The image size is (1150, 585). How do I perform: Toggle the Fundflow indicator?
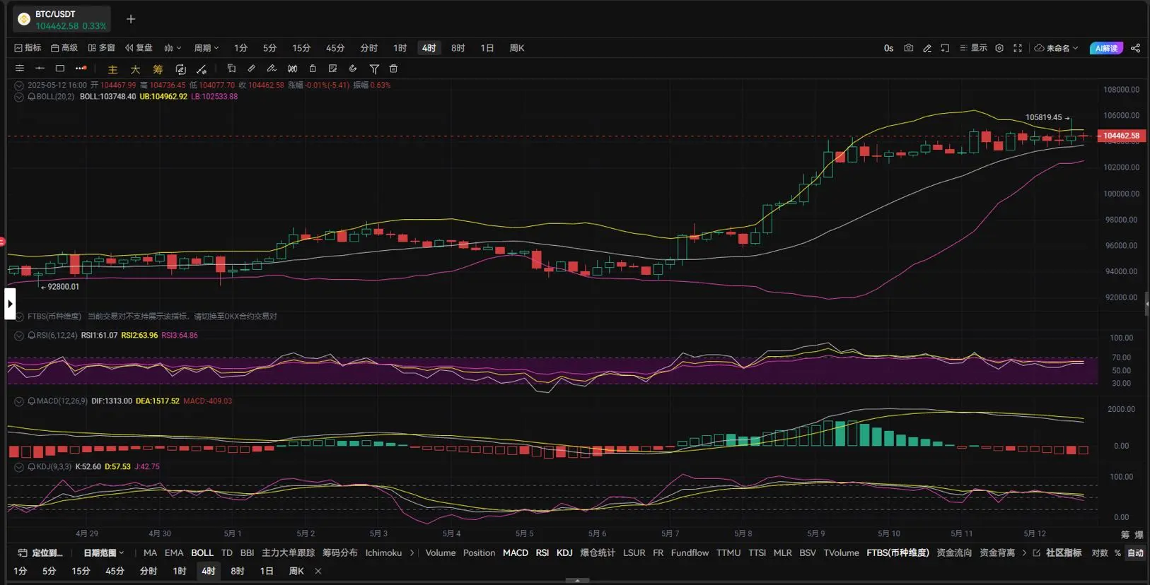[690, 553]
